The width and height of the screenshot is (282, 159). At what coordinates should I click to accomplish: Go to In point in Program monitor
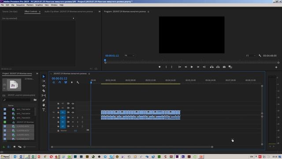click(180, 67)
